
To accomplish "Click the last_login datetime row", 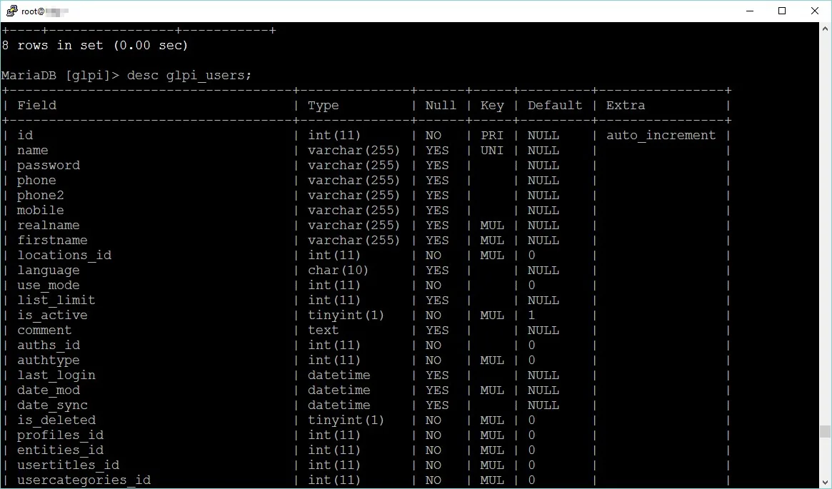I will pyautogui.click(x=56, y=375).
